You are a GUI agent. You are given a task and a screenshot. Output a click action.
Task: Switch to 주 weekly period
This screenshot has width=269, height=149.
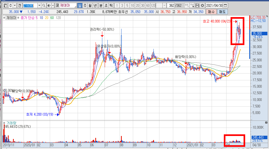(85, 5)
